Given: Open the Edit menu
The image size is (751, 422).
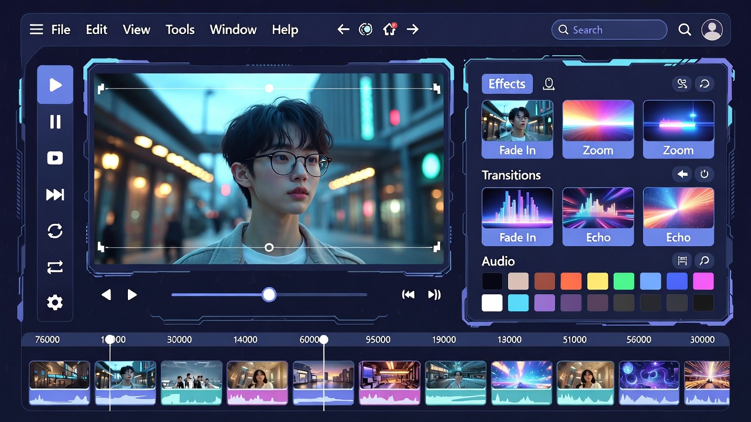Looking at the screenshot, I should 96,29.
